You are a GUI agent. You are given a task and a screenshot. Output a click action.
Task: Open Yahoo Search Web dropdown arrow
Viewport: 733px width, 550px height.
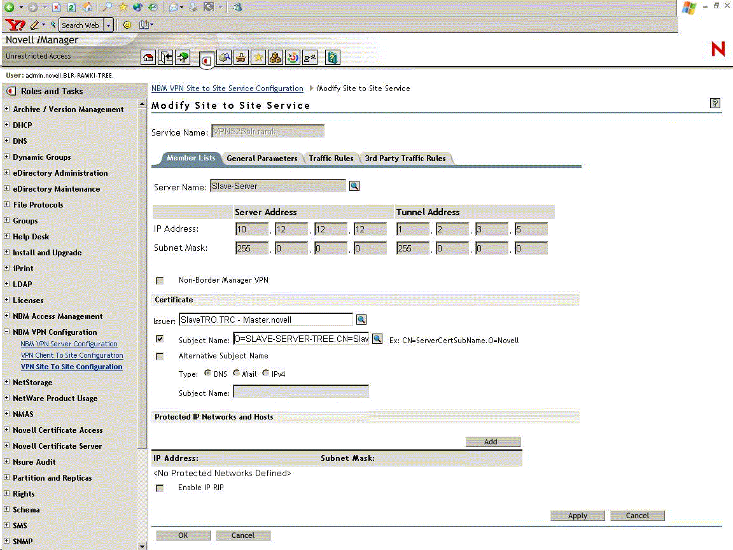pos(108,25)
